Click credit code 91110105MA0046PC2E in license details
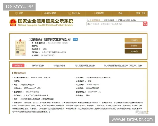 click(x=41, y=77)
